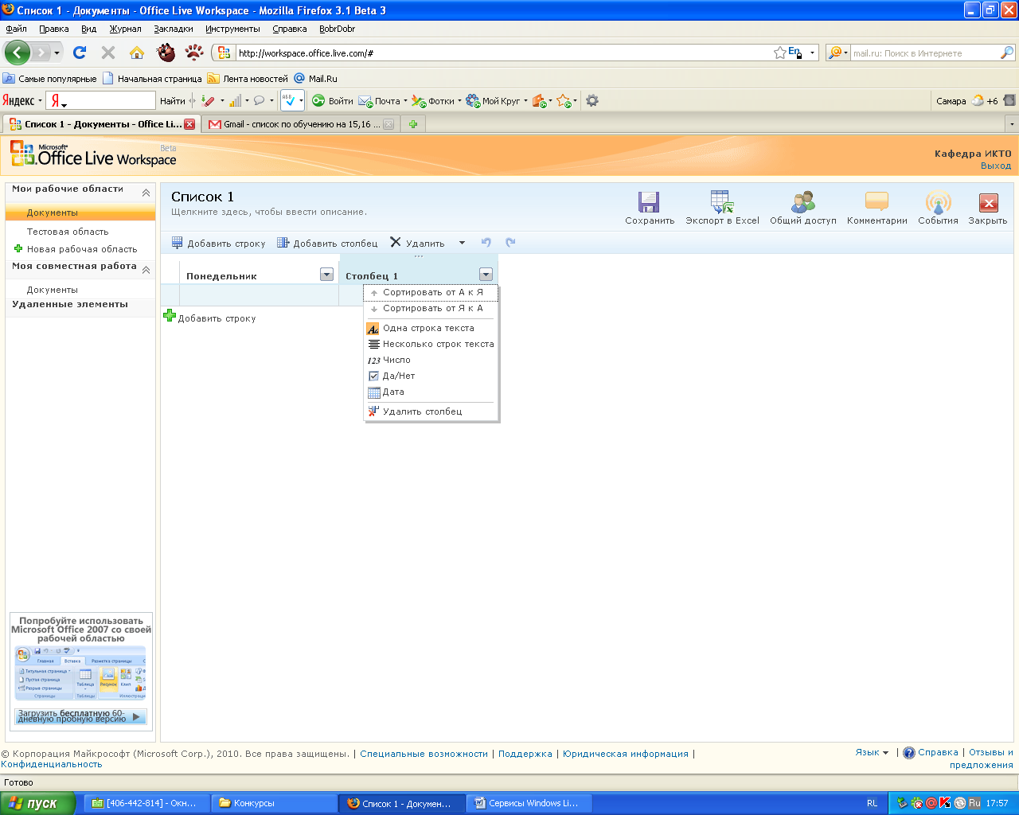Click the Firefox reload button
Image resolution: width=1019 pixels, height=815 pixels.
80,53
